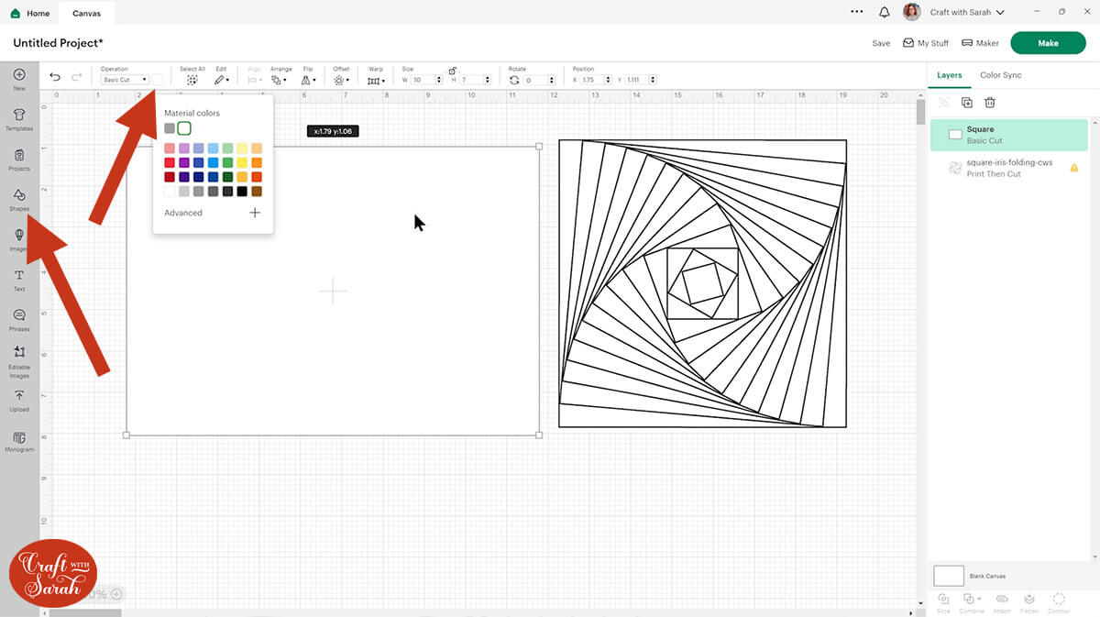Screen dimensions: 1100x617
Task: Click the green Make button
Action: [1048, 43]
